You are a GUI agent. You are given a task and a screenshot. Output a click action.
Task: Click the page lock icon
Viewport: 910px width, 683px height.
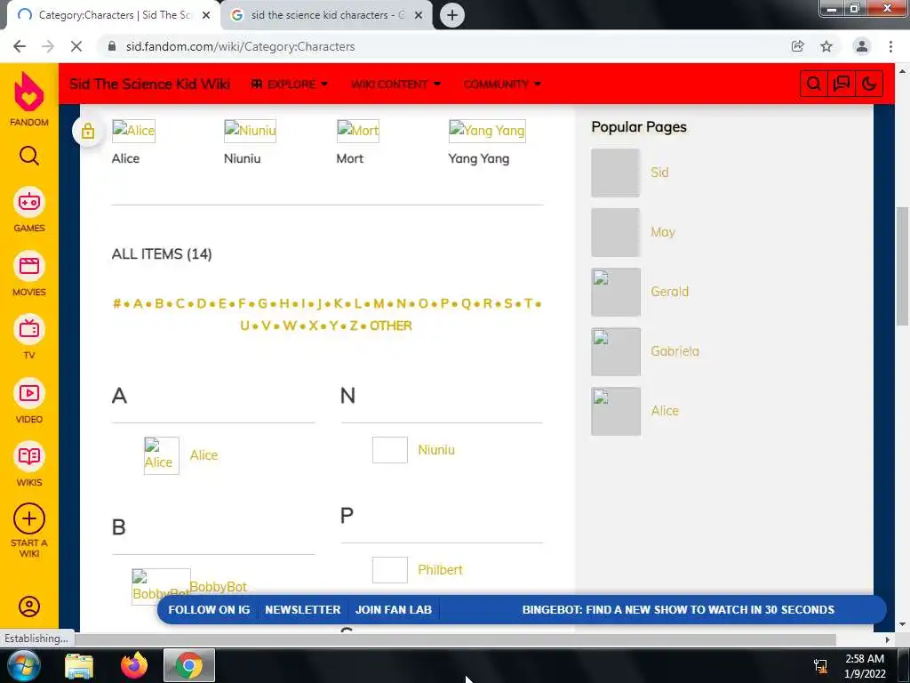(88, 132)
